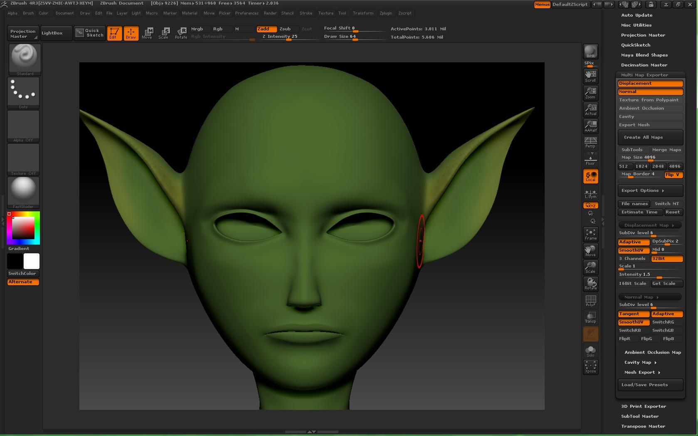Select the Standard brush thumbnail

pos(24,57)
